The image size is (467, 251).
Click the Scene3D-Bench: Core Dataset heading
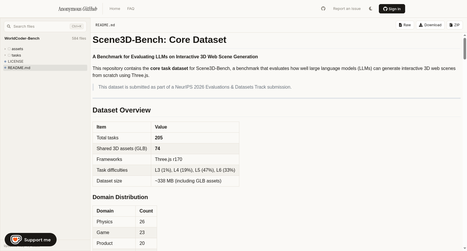[159, 40]
